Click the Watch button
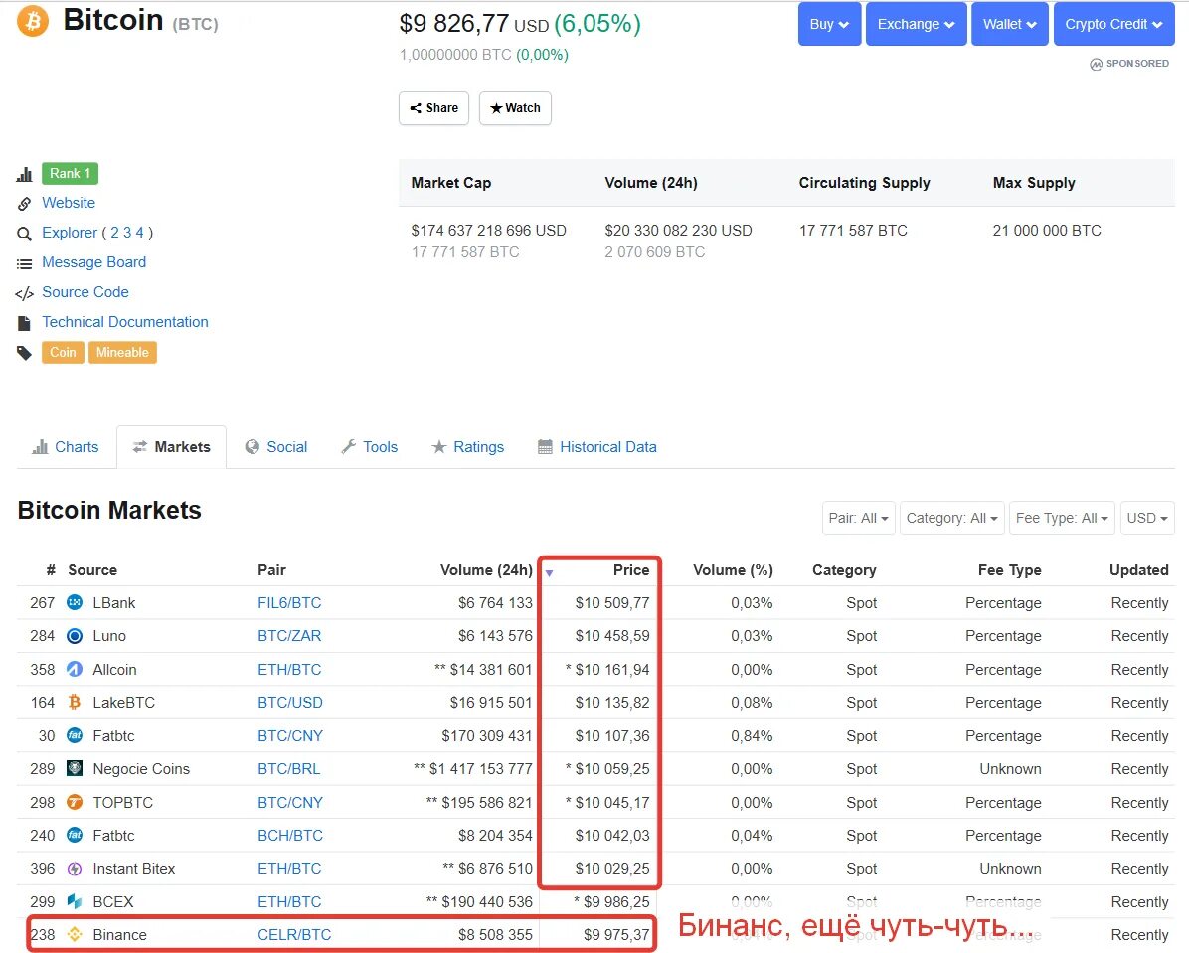Image resolution: width=1189 pixels, height=953 pixels. (515, 108)
